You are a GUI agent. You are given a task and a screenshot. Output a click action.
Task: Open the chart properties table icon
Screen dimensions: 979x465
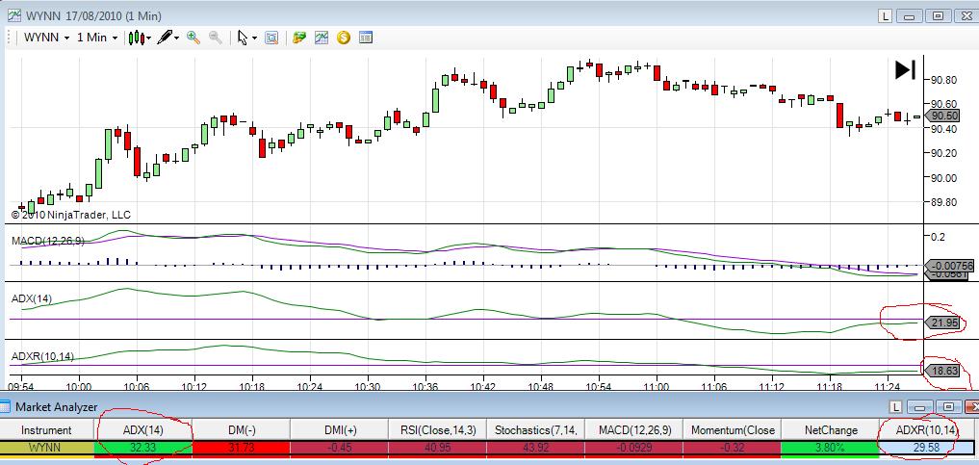tap(366, 38)
